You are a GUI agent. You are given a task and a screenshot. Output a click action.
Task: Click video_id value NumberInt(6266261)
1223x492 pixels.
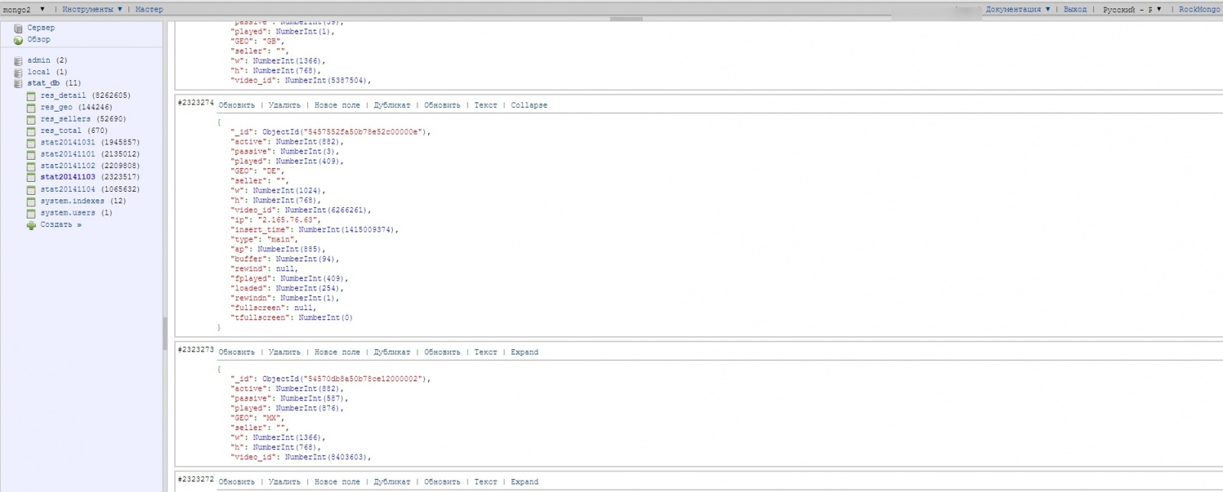pos(326,210)
